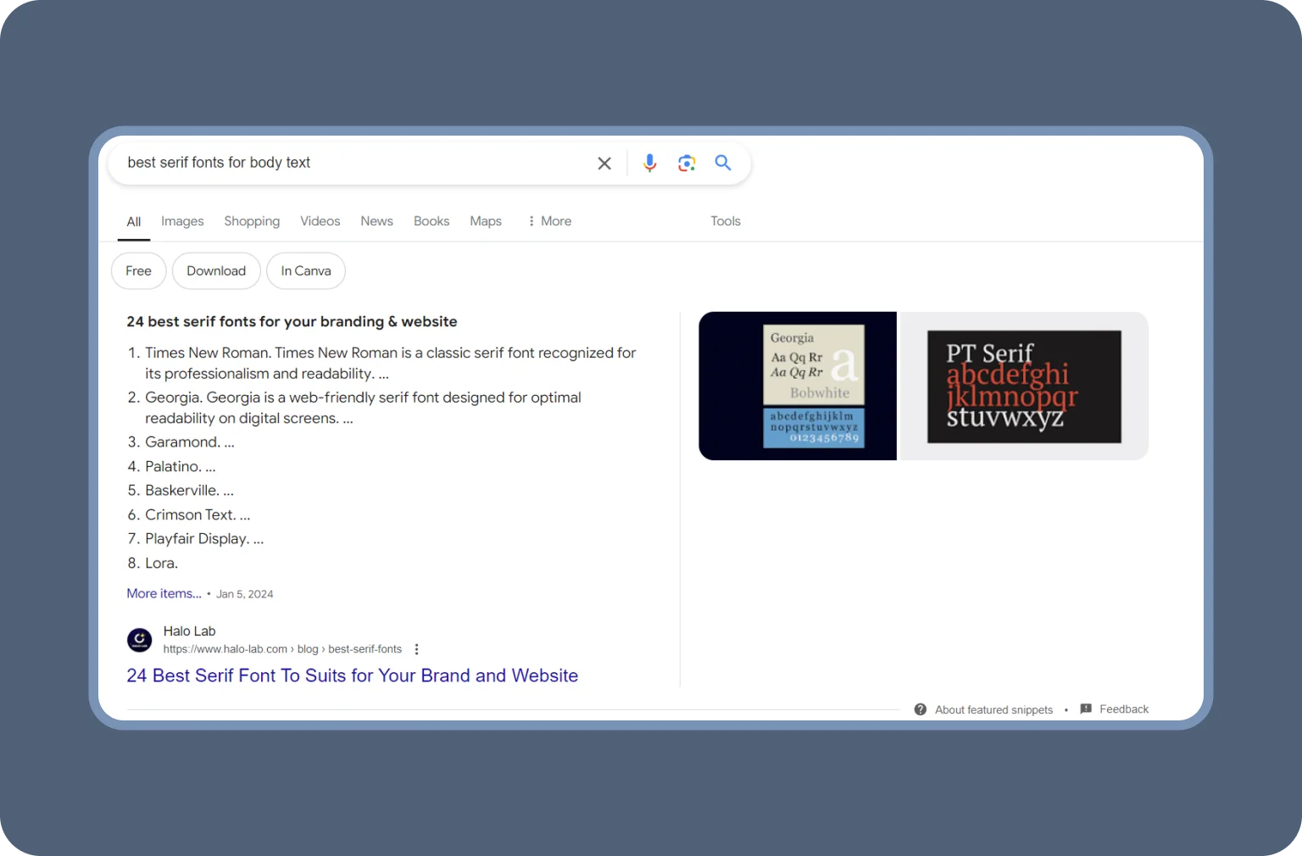The height and width of the screenshot is (856, 1302).
Task: Click the Playfair Display list entry
Action: (x=204, y=539)
